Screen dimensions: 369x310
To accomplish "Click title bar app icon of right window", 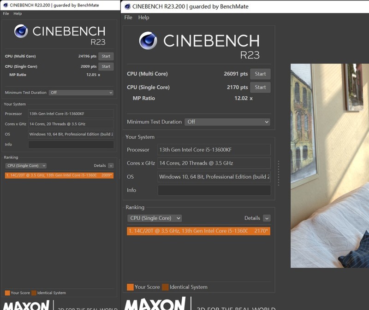I will point(127,6).
